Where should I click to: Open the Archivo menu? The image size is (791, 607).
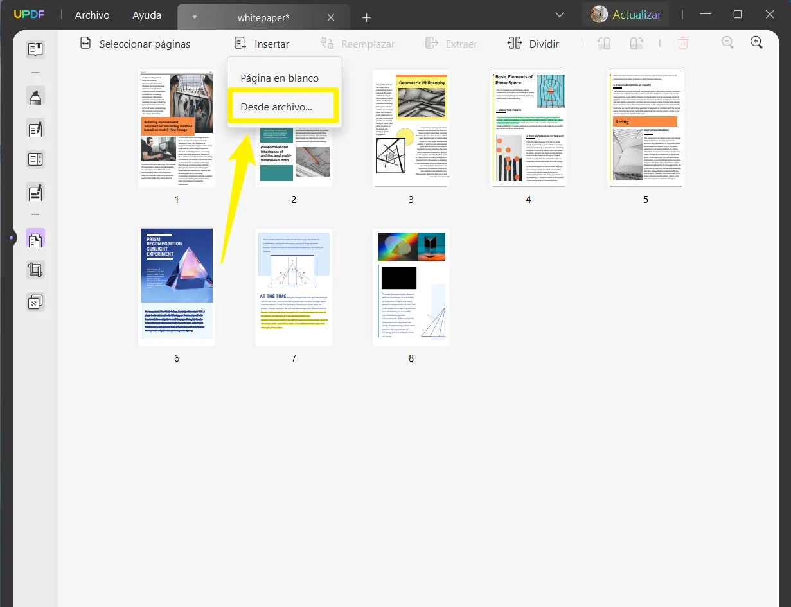[92, 15]
